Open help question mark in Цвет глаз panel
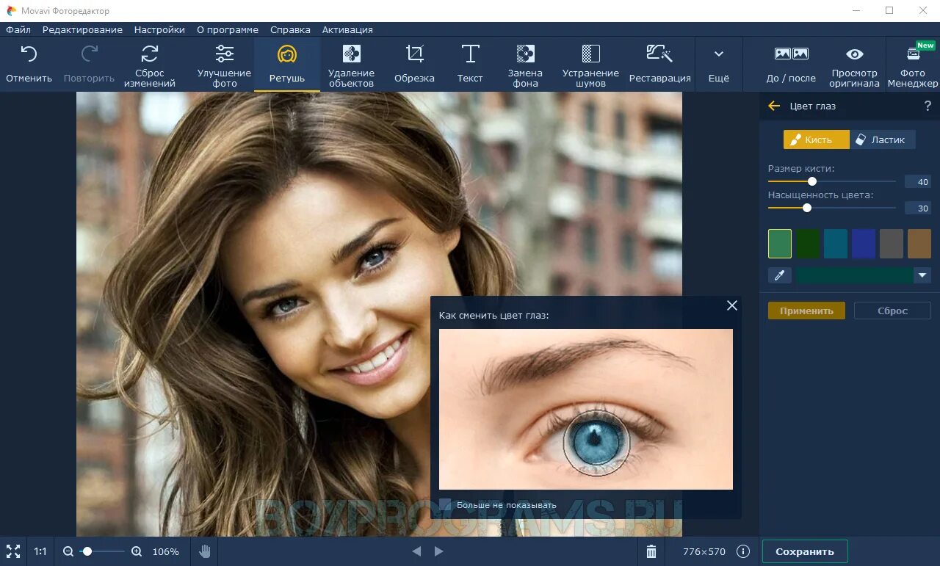The width and height of the screenshot is (940, 566). click(x=928, y=106)
